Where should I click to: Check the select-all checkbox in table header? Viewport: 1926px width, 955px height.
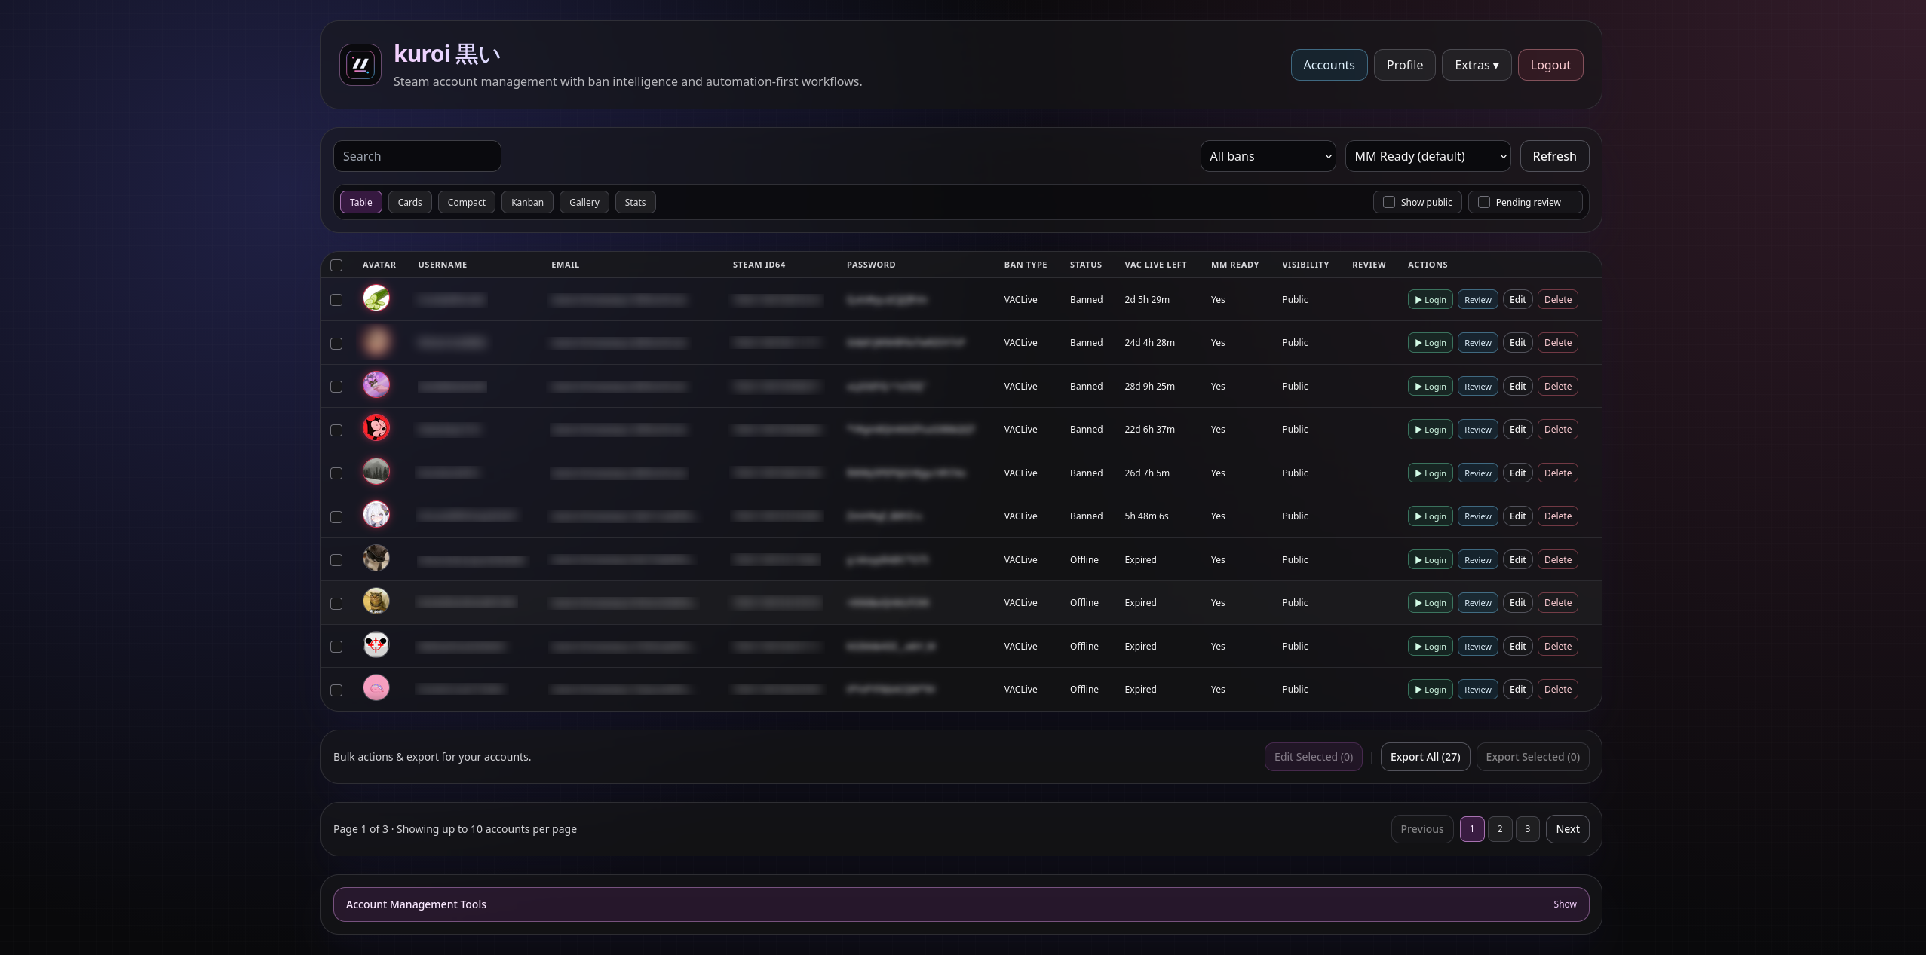tap(336, 265)
